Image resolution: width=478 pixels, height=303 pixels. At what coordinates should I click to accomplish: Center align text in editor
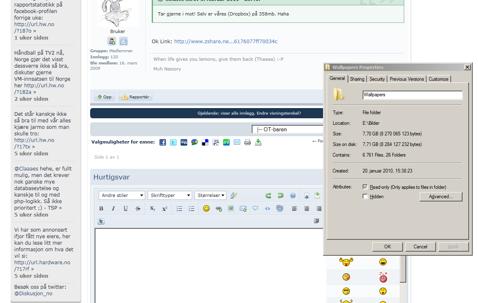(x=306, y=208)
